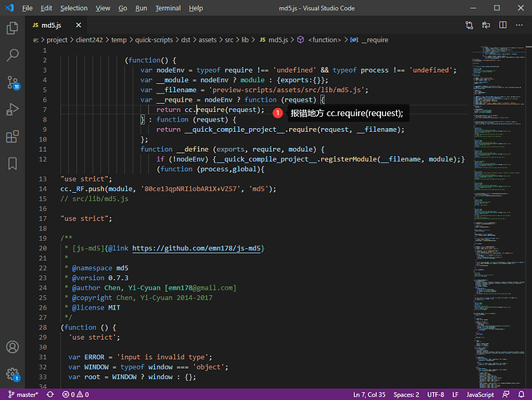Open the Search view in activity bar
This screenshot has width=532, height=400.
coord(13,54)
